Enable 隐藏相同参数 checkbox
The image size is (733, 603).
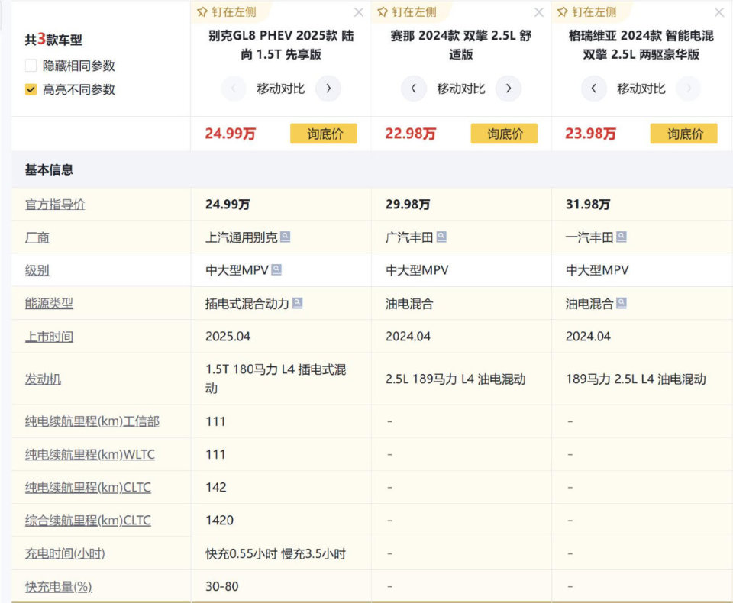coord(31,66)
